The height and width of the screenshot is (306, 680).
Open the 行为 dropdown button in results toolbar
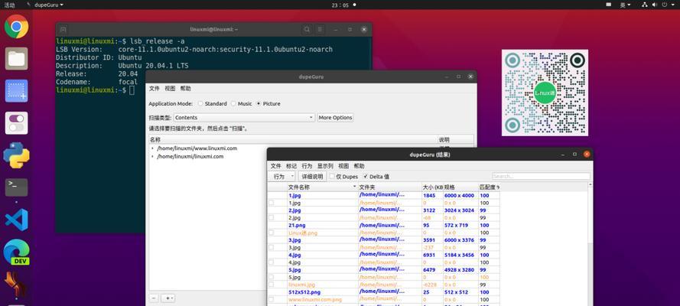coord(282,177)
